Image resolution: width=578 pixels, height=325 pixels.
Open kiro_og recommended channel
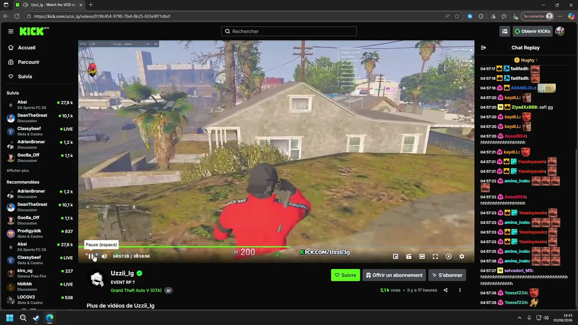[39, 273]
